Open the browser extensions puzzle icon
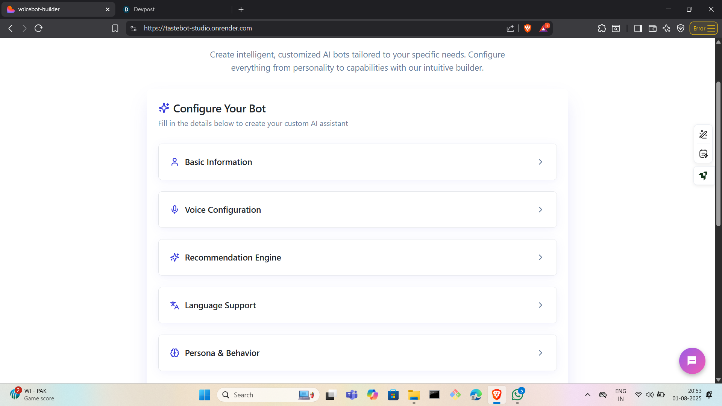The width and height of the screenshot is (722, 406). (x=602, y=28)
